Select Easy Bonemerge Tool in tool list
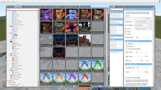The width and height of the screenshot is (161, 90). click(x=116, y=17)
